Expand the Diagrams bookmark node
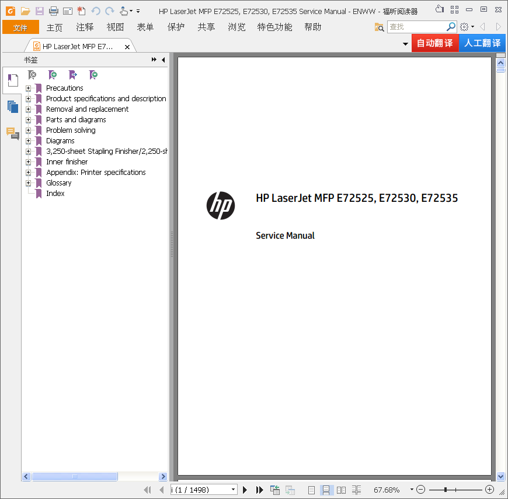 click(x=28, y=141)
